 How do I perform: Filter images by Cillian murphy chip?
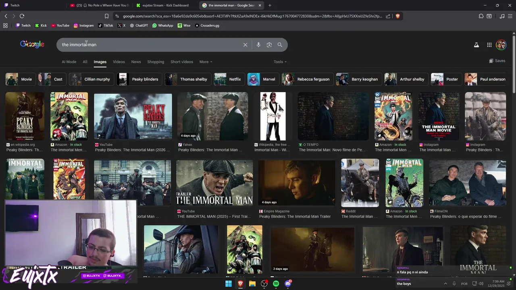(x=92, y=79)
